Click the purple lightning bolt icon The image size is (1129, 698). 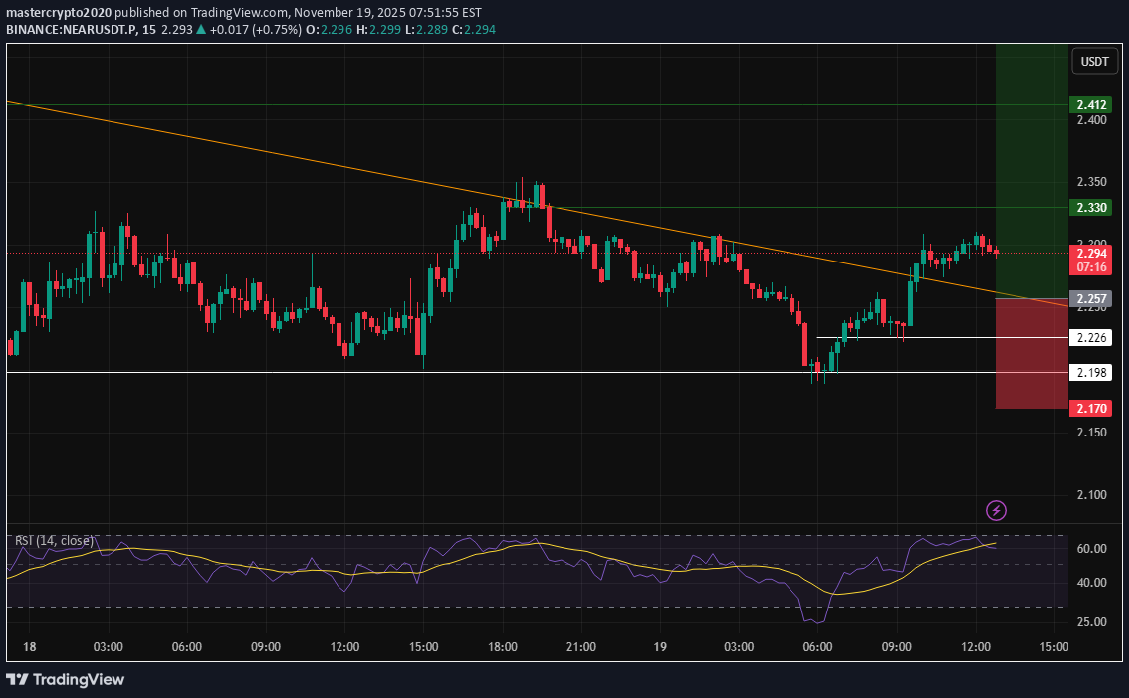pyautogui.click(x=996, y=511)
